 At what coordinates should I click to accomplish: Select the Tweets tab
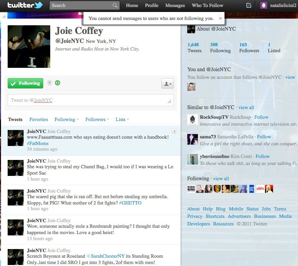coord(15,119)
